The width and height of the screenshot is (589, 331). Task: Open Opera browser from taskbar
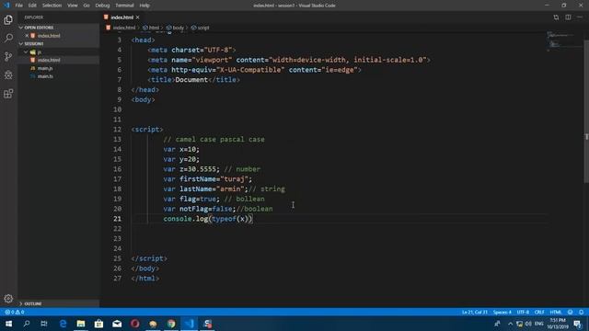click(135, 324)
